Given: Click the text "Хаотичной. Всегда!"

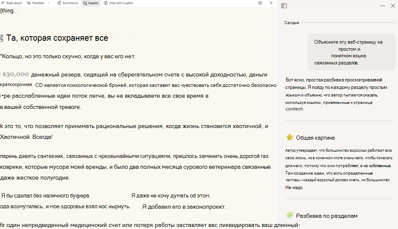Looking at the screenshot, I should pos(26,137).
